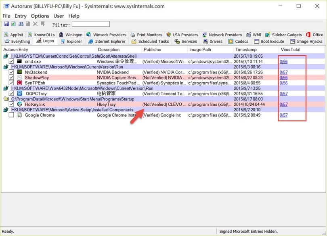Open the File menu
327x236 pixels.
click(6, 16)
